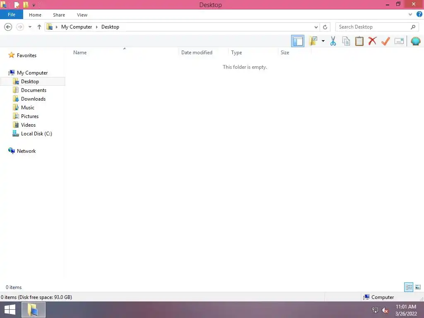Click File Explorer on the taskbar
This screenshot has height=318, width=424.
[x=33, y=310]
